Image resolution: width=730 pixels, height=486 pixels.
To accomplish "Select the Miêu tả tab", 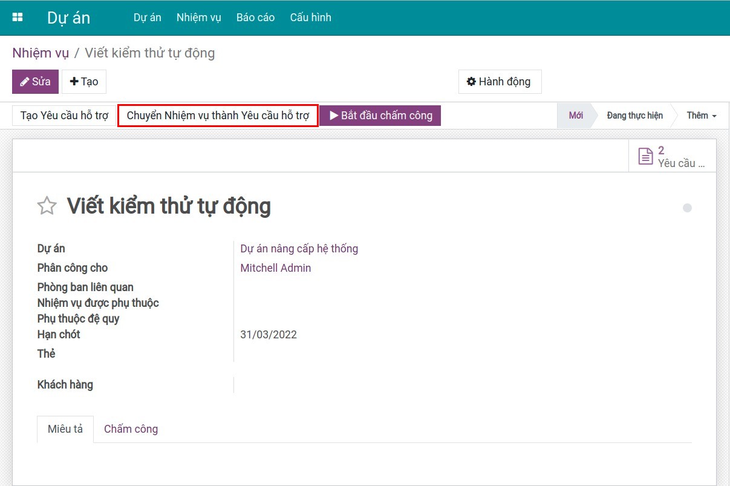I will tap(65, 429).
